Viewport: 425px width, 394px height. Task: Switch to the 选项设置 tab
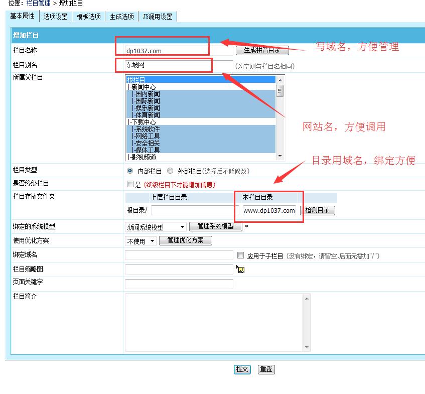tap(56, 17)
